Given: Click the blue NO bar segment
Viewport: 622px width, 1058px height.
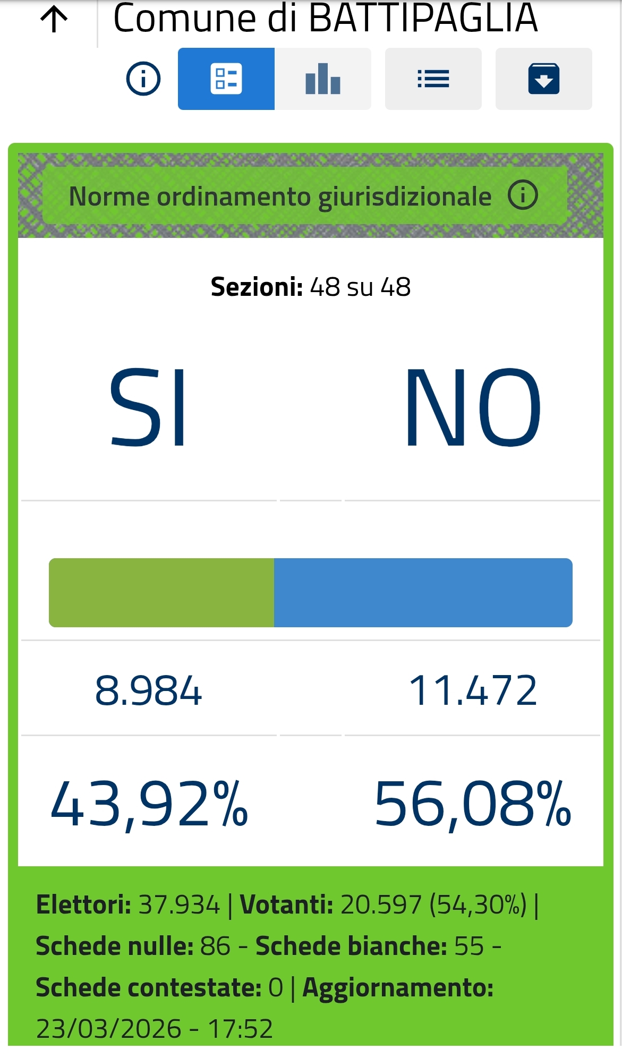Looking at the screenshot, I should tap(423, 593).
